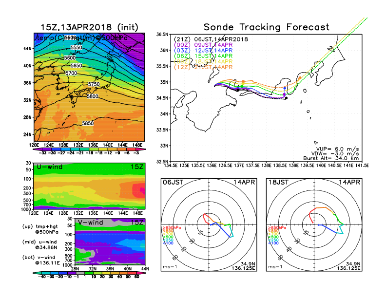Click the orange square marker on the track
Image resolution: width=386 pixels, height=298 pixels.
pos(243,82)
